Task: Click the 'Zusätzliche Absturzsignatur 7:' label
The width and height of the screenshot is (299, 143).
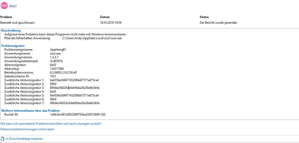Action: tap(24, 103)
